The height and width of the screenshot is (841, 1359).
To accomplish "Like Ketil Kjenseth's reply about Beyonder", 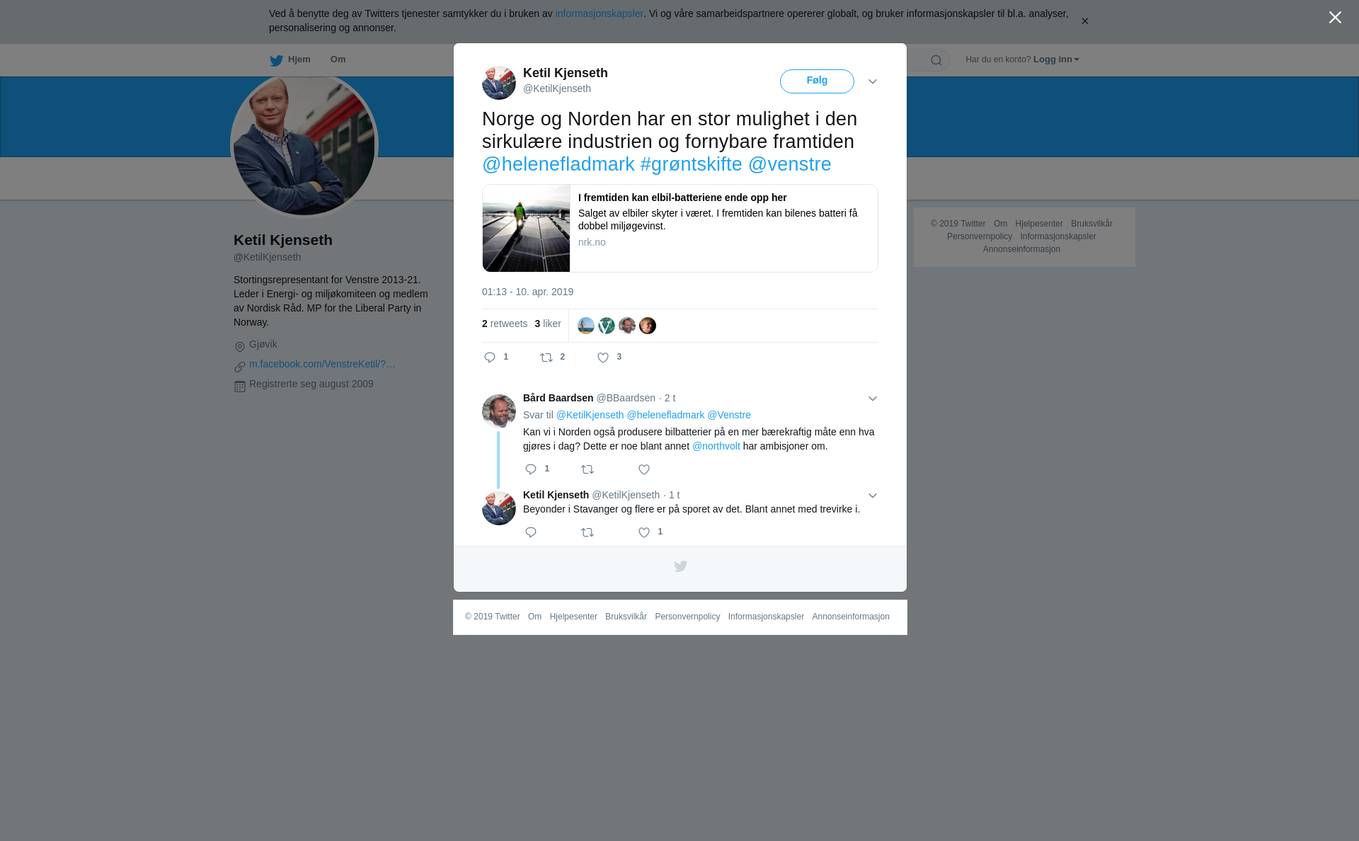I will [644, 532].
